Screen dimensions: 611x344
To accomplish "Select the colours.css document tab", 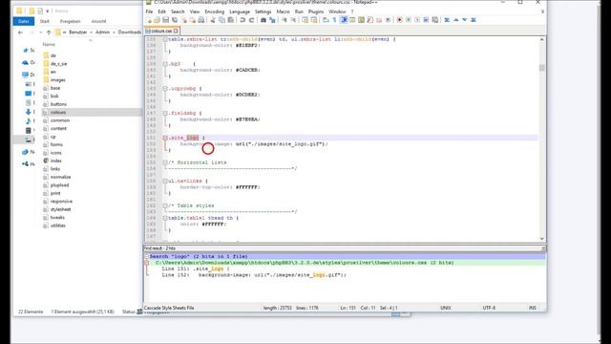I will point(161,31).
